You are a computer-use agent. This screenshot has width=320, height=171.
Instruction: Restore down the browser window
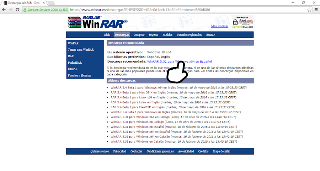coord(304,2)
